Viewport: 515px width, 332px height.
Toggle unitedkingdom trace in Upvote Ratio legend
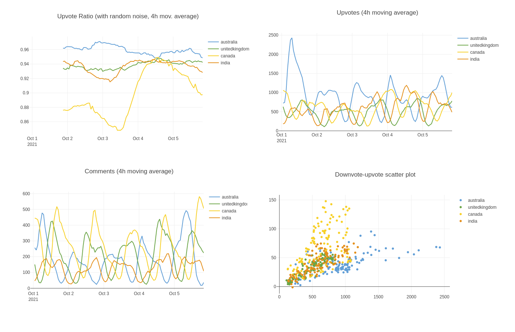tap(229, 49)
